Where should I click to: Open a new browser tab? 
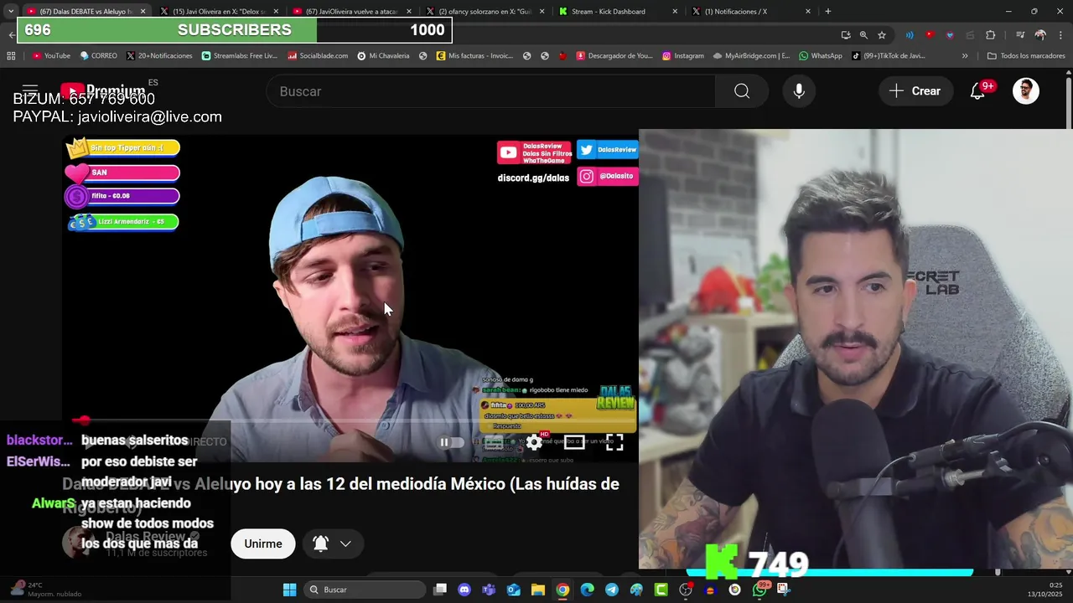pyautogui.click(x=827, y=12)
